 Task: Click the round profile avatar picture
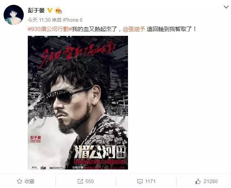coord(14,15)
